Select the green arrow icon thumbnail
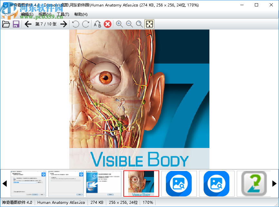 (x=254, y=184)
